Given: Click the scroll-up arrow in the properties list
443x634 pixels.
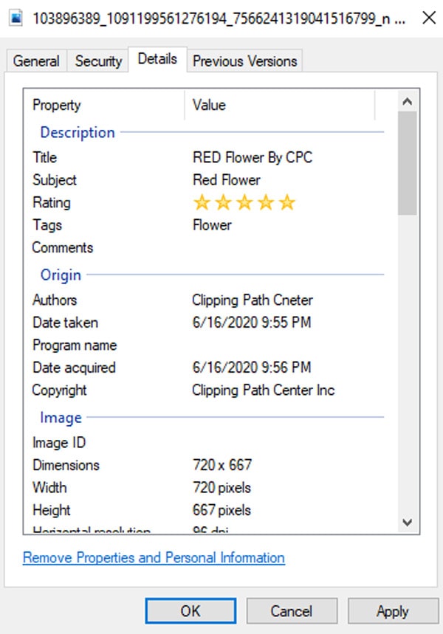Looking at the screenshot, I should point(407,101).
